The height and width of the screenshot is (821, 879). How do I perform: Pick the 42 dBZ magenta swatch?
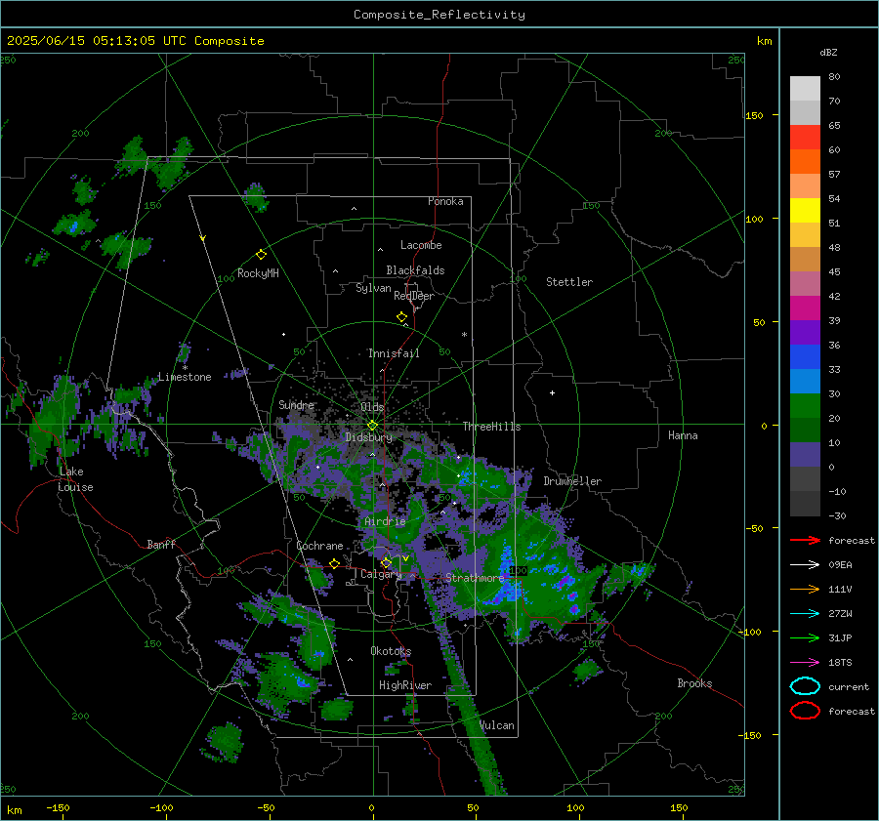[x=805, y=308]
